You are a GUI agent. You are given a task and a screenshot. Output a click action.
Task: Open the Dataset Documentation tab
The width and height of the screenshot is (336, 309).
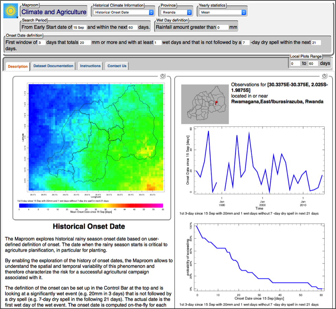[x=53, y=66]
